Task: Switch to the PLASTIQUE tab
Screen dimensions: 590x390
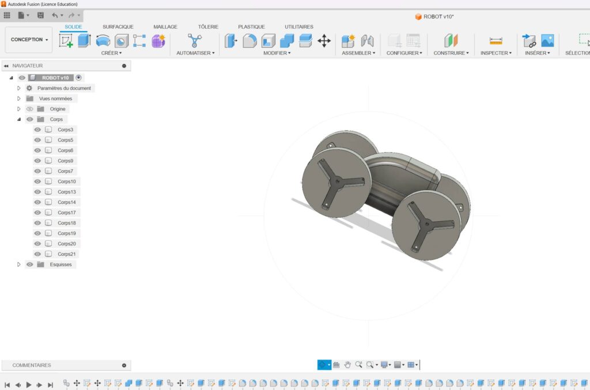Action: pos(251,26)
